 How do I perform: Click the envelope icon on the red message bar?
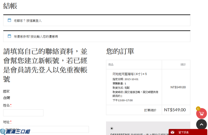pos(172,132)
